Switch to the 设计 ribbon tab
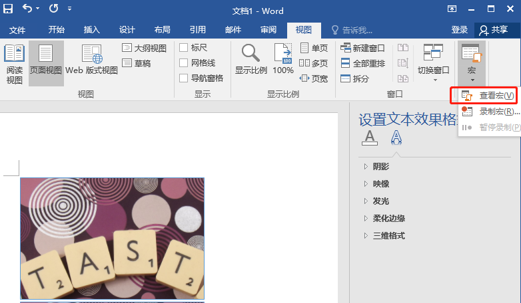Viewport: 521px width, 303px height. point(127,30)
